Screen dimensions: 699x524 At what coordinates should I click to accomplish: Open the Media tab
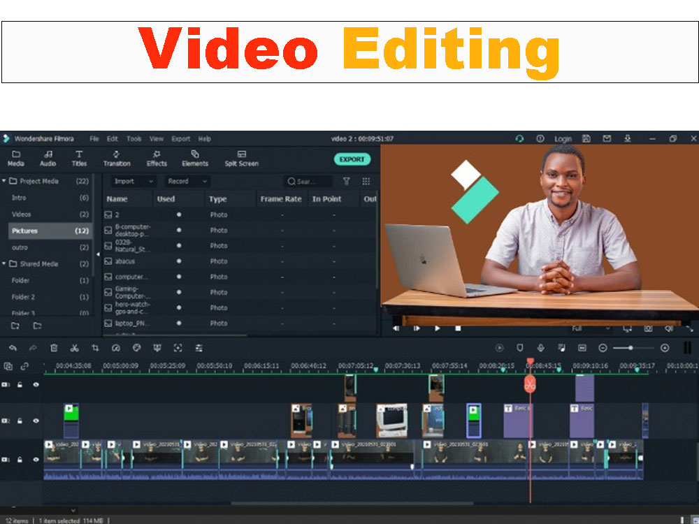click(15, 158)
